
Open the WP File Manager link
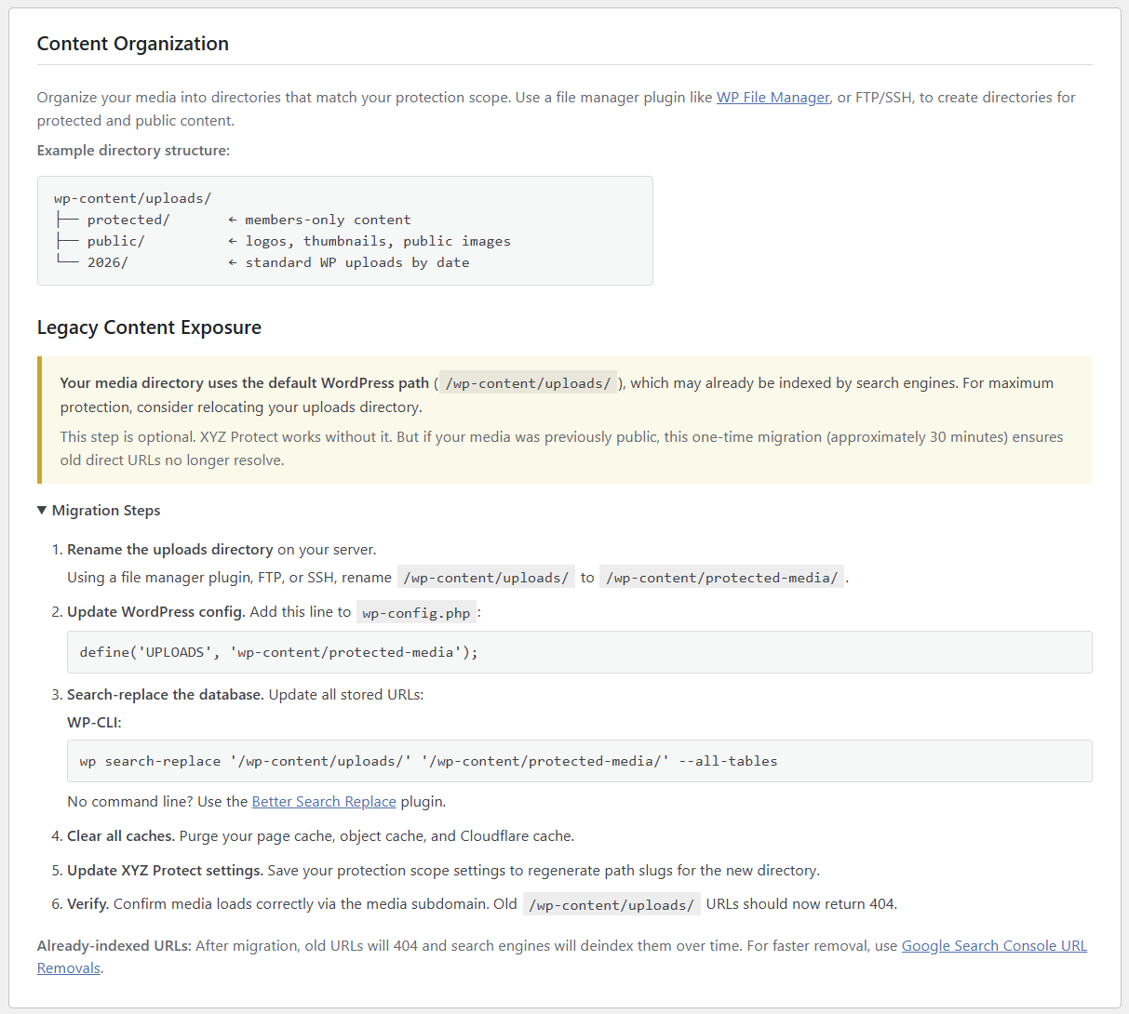point(773,97)
